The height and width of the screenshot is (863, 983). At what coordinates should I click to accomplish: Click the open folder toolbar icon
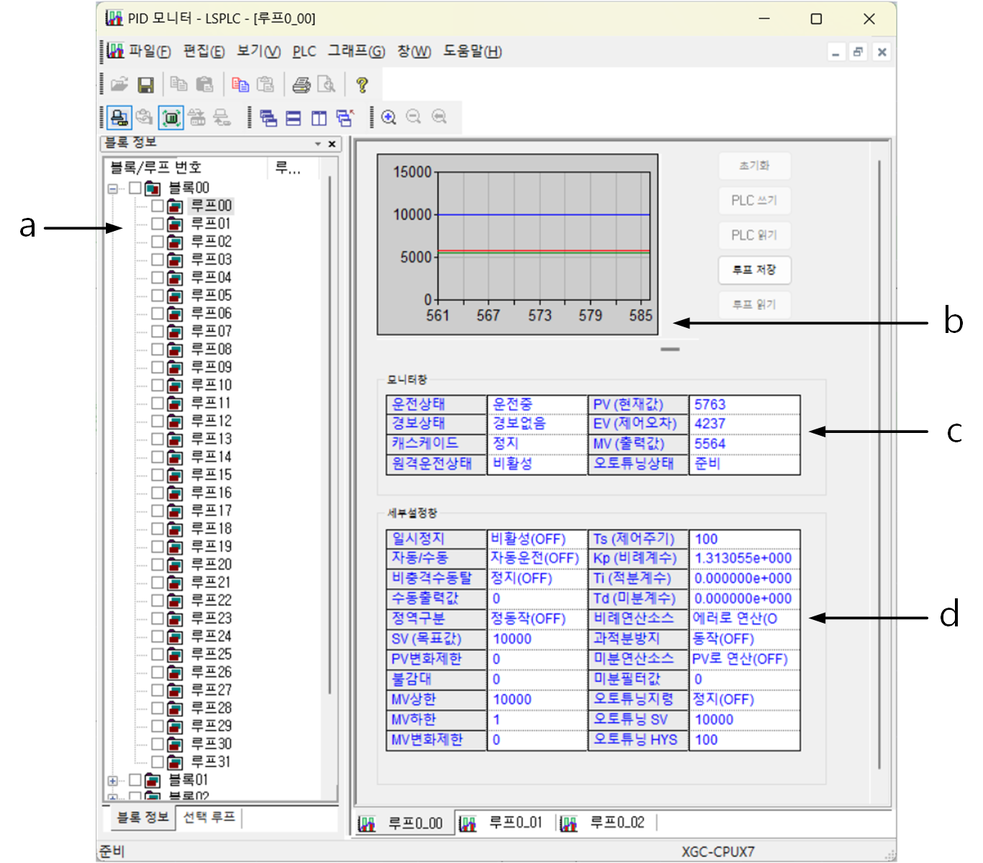119,85
